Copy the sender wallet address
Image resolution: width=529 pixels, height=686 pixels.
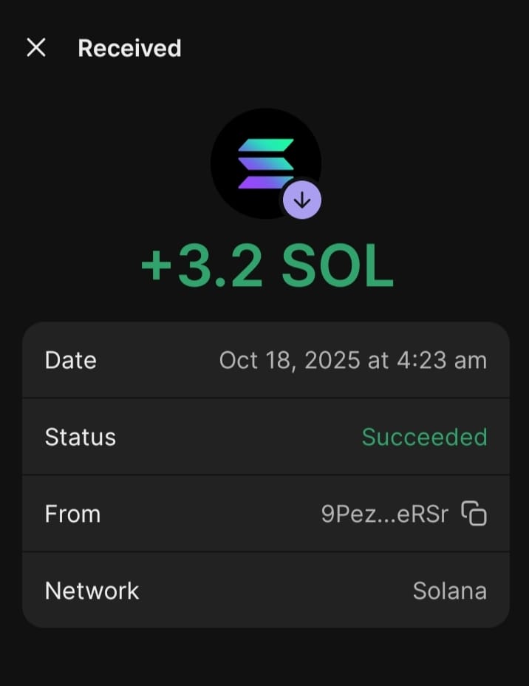click(474, 514)
